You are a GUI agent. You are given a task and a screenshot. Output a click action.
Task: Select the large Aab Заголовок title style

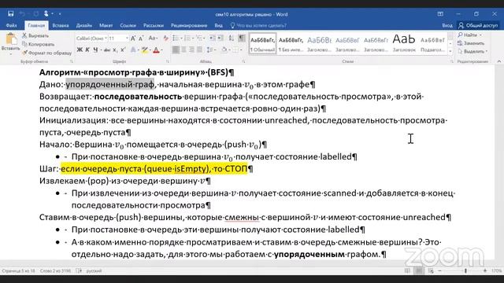point(404,43)
